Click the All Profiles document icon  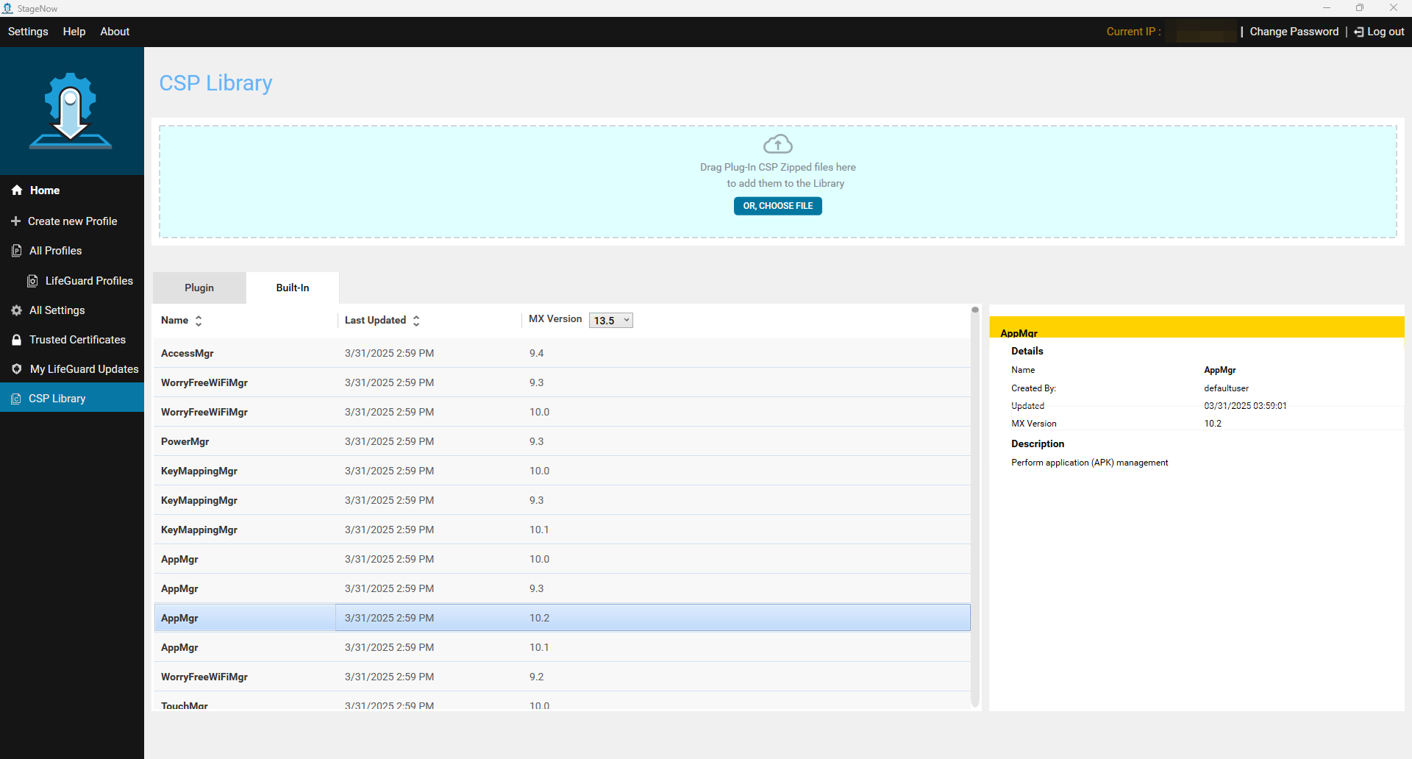17,251
